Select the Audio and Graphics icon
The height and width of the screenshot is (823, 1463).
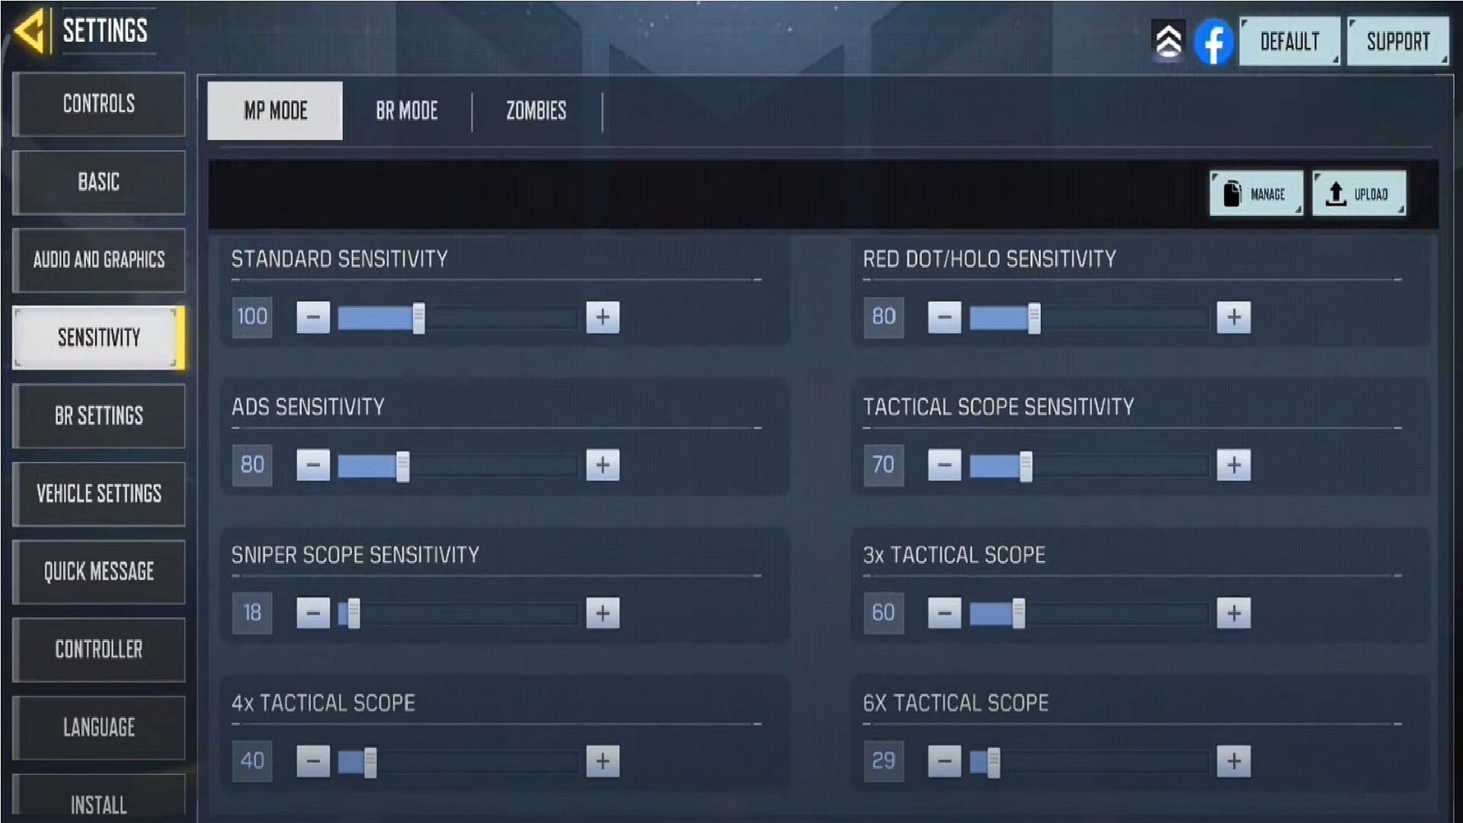pyautogui.click(x=98, y=259)
